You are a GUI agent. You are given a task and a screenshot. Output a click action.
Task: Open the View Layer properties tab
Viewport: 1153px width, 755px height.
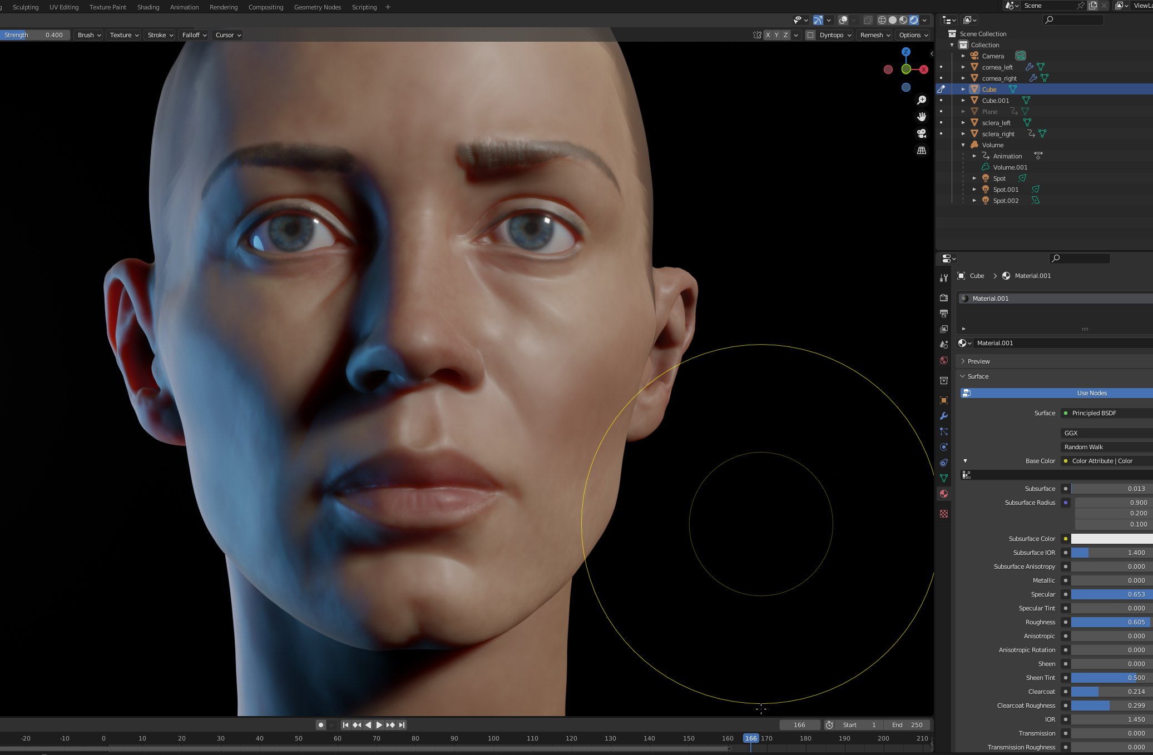943,329
